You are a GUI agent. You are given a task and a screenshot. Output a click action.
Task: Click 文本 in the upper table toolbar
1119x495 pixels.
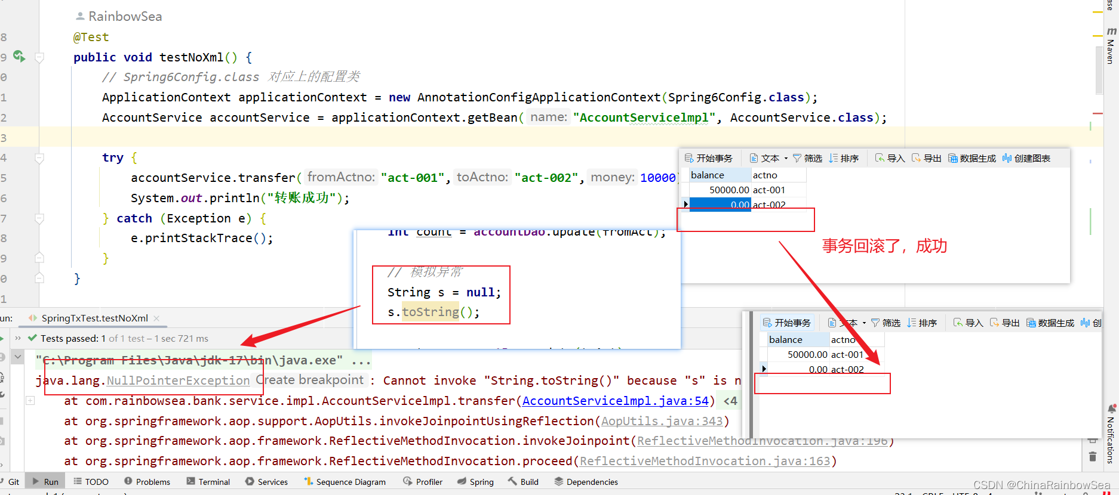[765, 158]
